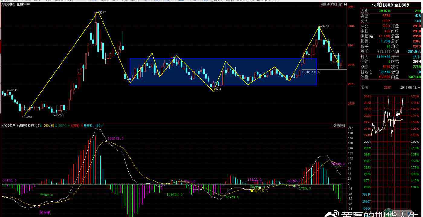Click the 内盘 value 507160
Viewport: 423px width, 217px height.
click(x=415, y=77)
